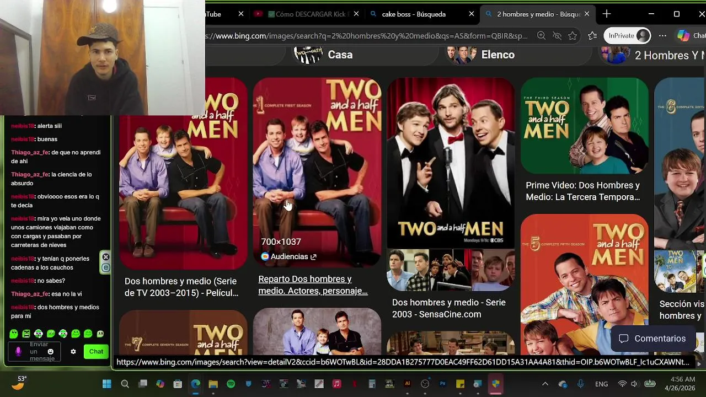This screenshot has height=397, width=706.
Task: Open Dos hombres y medio Serie de TV result
Action: tap(181, 287)
